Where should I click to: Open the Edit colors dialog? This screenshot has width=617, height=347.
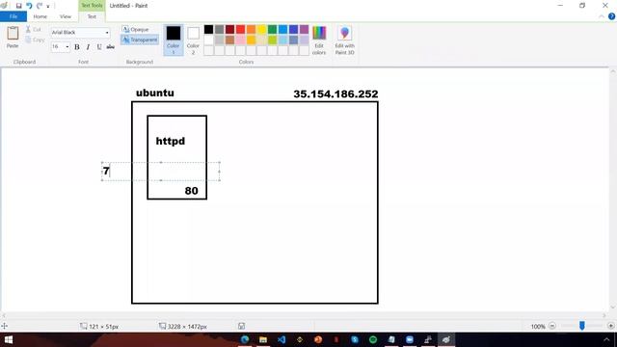pyautogui.click(x=319, y=40)
